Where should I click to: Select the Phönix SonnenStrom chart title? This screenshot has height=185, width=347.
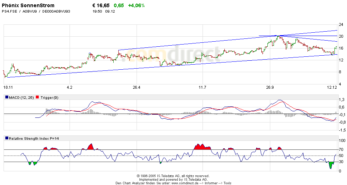coord(28,6)
